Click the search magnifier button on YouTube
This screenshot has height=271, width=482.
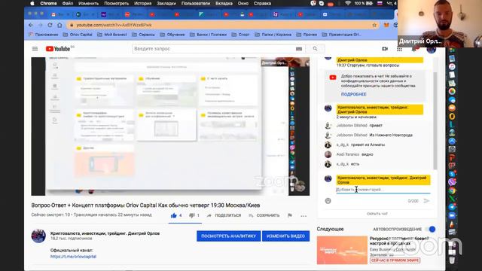pyautogui.click(x=315, y=48)
